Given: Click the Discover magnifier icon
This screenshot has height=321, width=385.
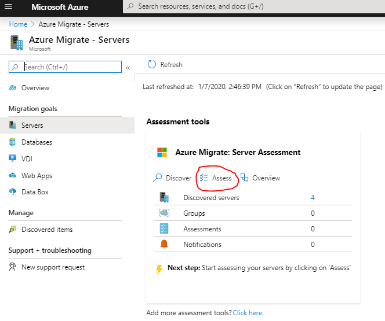Looking at the screenshot, I should point(157,178).
